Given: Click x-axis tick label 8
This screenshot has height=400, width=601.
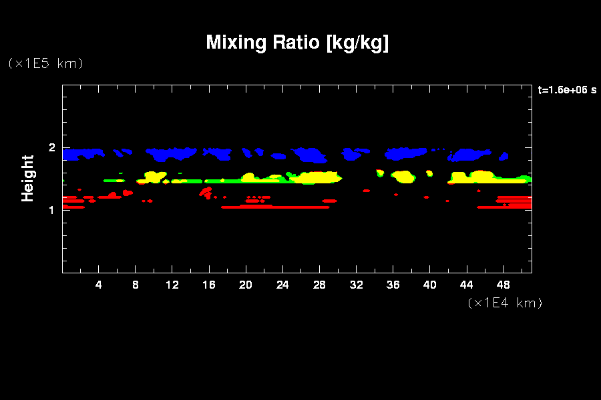Looking at the screenshot, I should point(136,285).
